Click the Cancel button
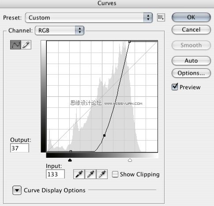Image resolution: width=214 pixels, height=206 pixels. [x=191, y=30]
